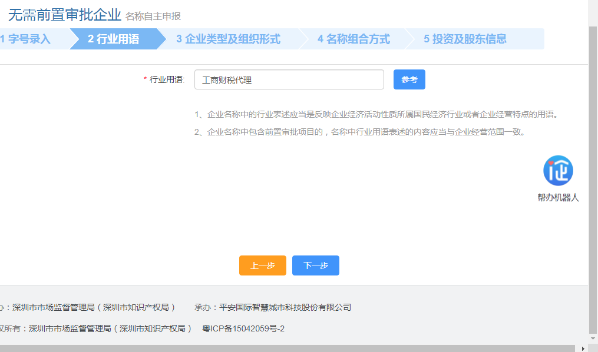Click the horizontal scrollbar right arrow
Viewport: 598px width, 352px height.
(x=583, y=347)
